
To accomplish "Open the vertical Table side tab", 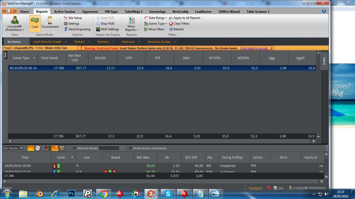I will point(324,61).
